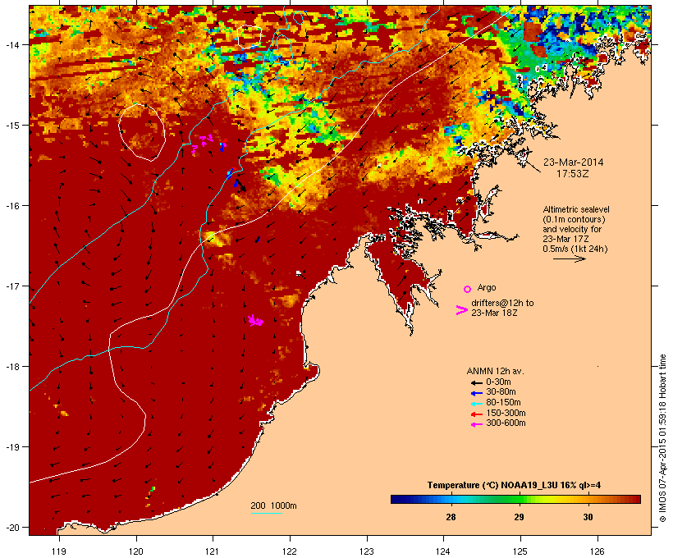Screen dimensions: 673x558
Task: Click the 'Altimetric sealevel' caption text
Action: [x=576, y=209]
